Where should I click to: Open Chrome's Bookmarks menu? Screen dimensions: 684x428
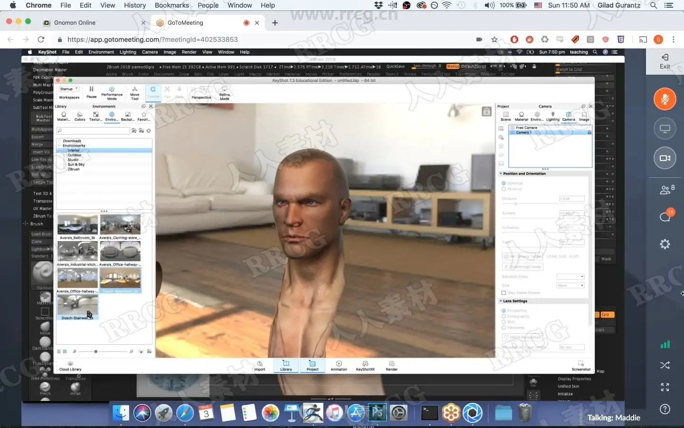point(172,5)
